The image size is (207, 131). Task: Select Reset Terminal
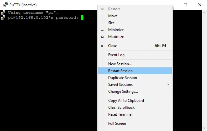pos(135,114)
